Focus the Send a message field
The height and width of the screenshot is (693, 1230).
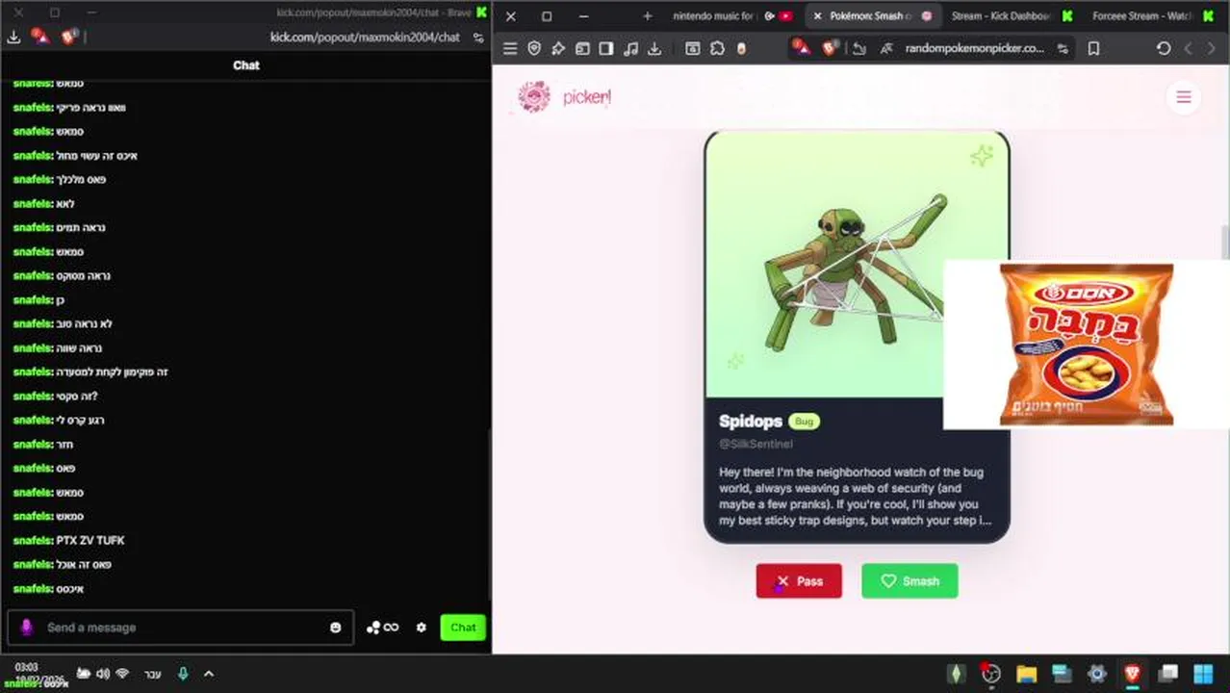[x=181, y=628]
